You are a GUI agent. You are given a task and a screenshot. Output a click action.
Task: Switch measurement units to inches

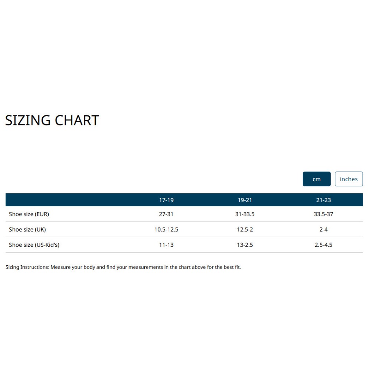click(x=348, y=179)
